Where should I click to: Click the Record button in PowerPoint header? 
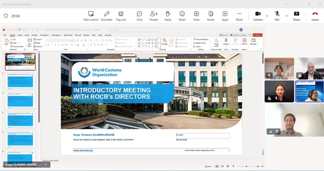click(224, 35)
